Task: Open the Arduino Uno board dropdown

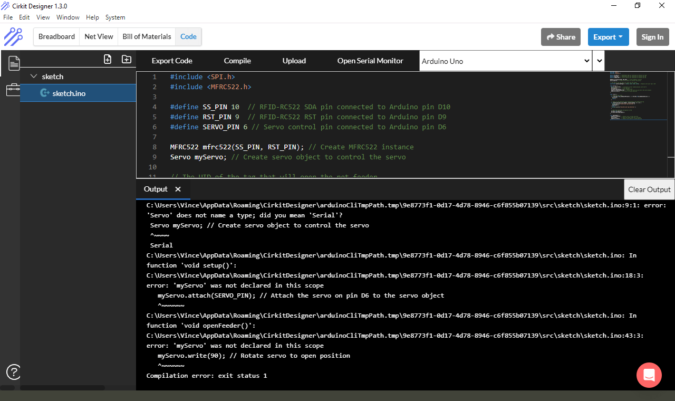Action: point(506,61)
